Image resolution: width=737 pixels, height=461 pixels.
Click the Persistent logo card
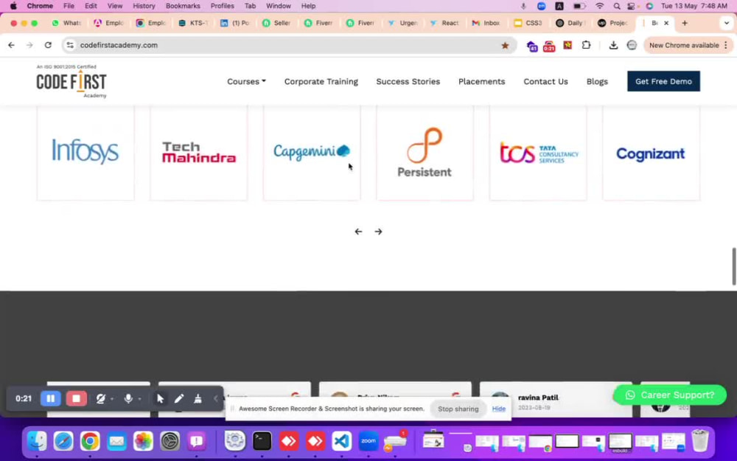click(x=425, y=152)
